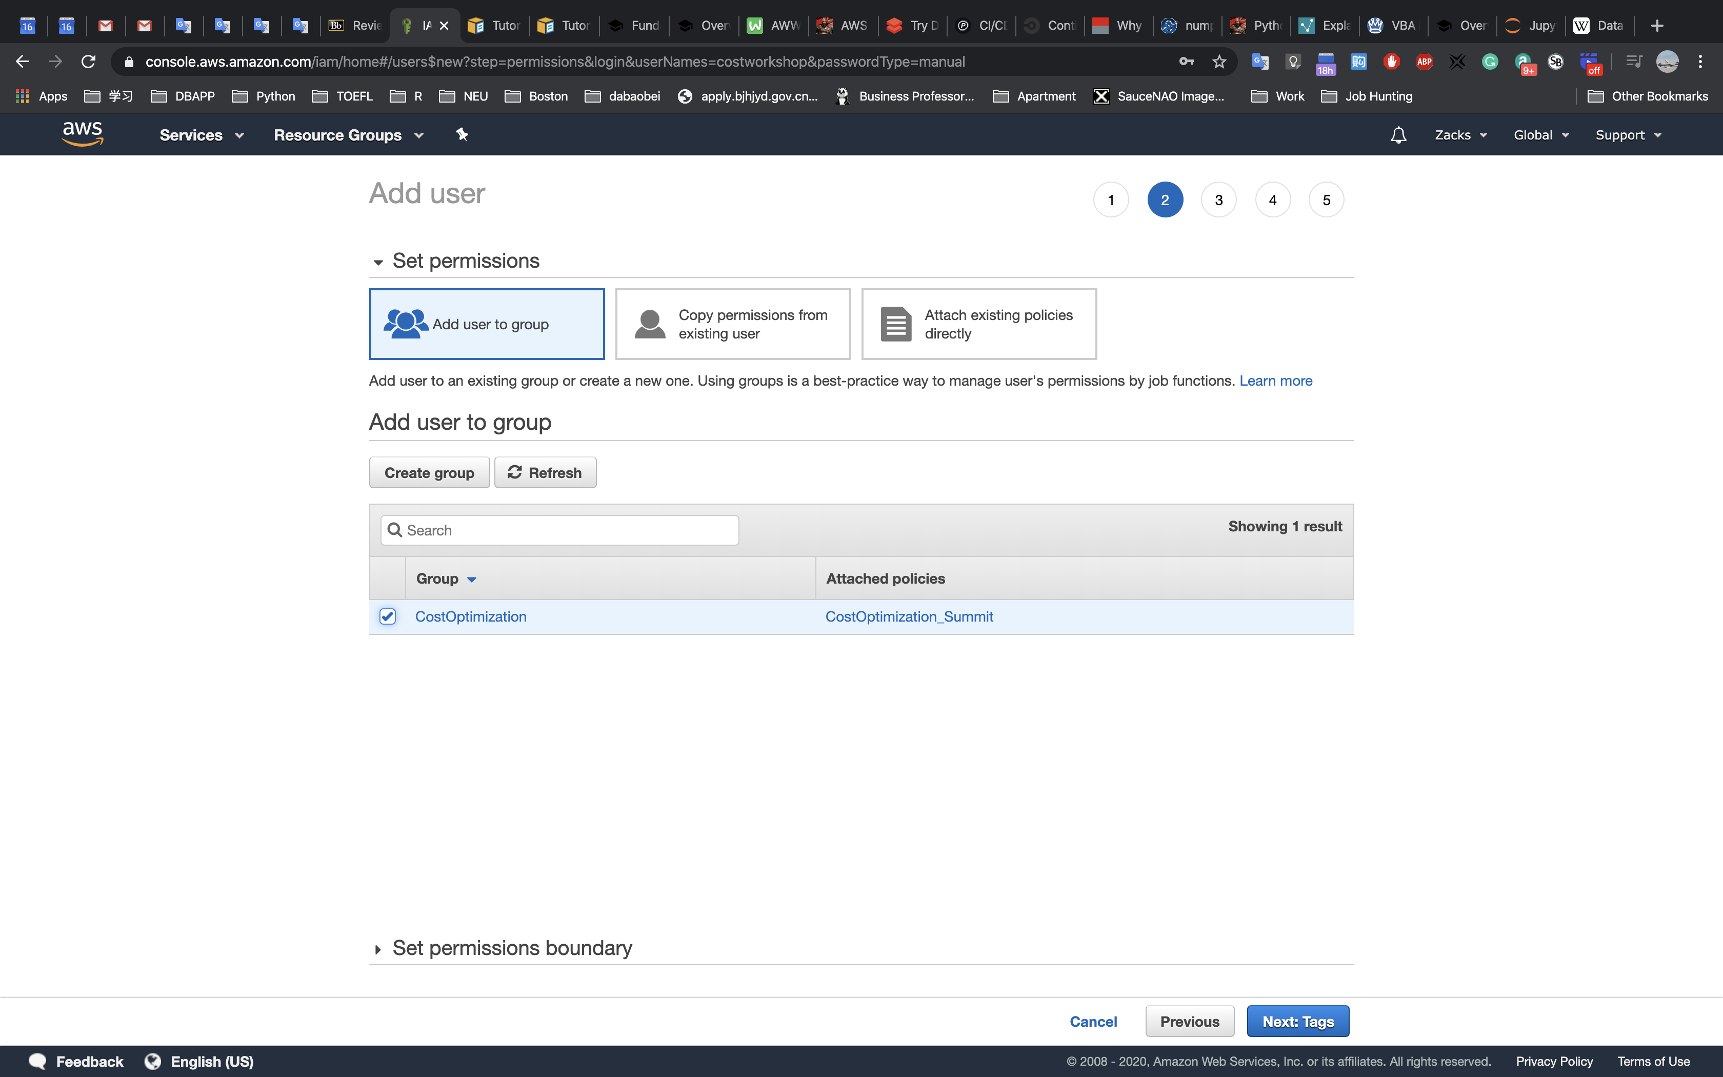Click Next: Tags button
Image resolution: width=1723 pixels, height=1077 pixels.
[x=1297, y=1022]
